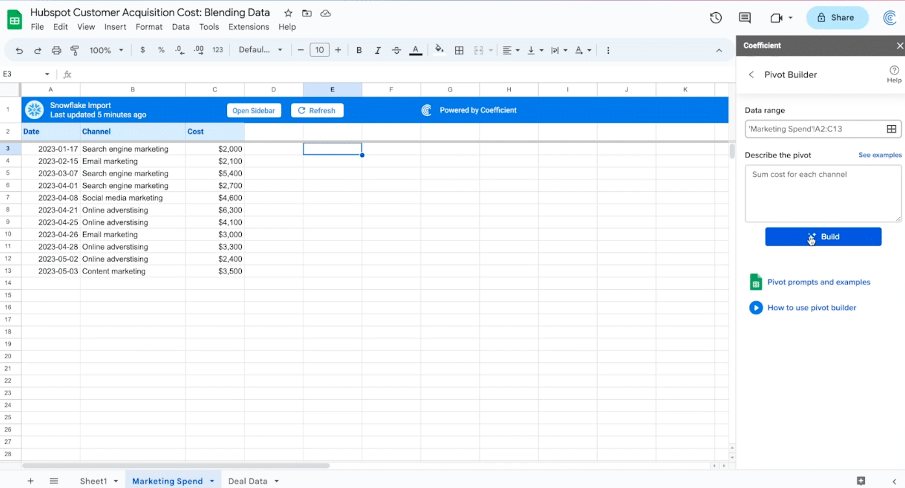The height and width of the screenshot is (488, 905).
Task: Switch to the Sheet1 tab
Action: pos(93,481)
